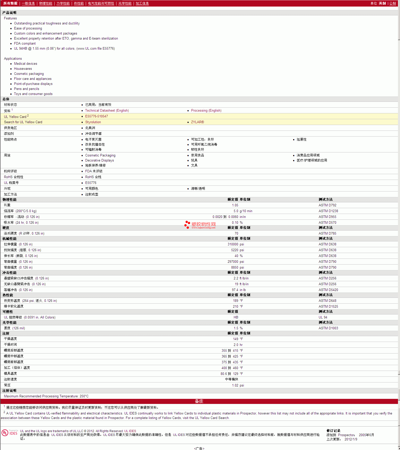Open the 光学性能 tab in the top bar
This screenshot has height=450, width=400.
point(125,4)
